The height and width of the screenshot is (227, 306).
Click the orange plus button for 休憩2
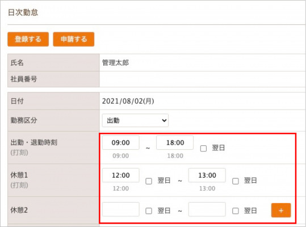point(281,210)
